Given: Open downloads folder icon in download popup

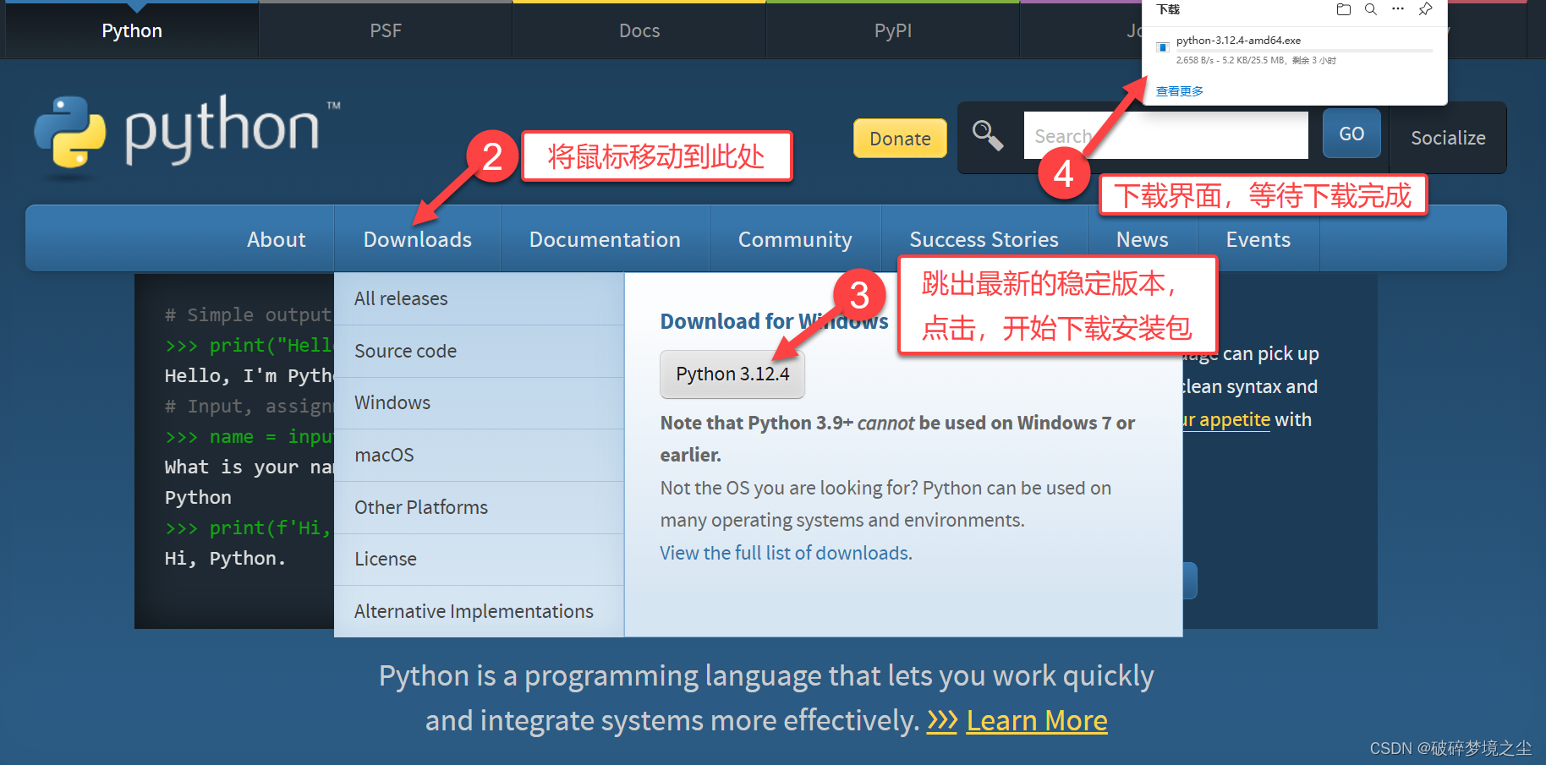Looking at the screenshot, I should pos(1343,9).
